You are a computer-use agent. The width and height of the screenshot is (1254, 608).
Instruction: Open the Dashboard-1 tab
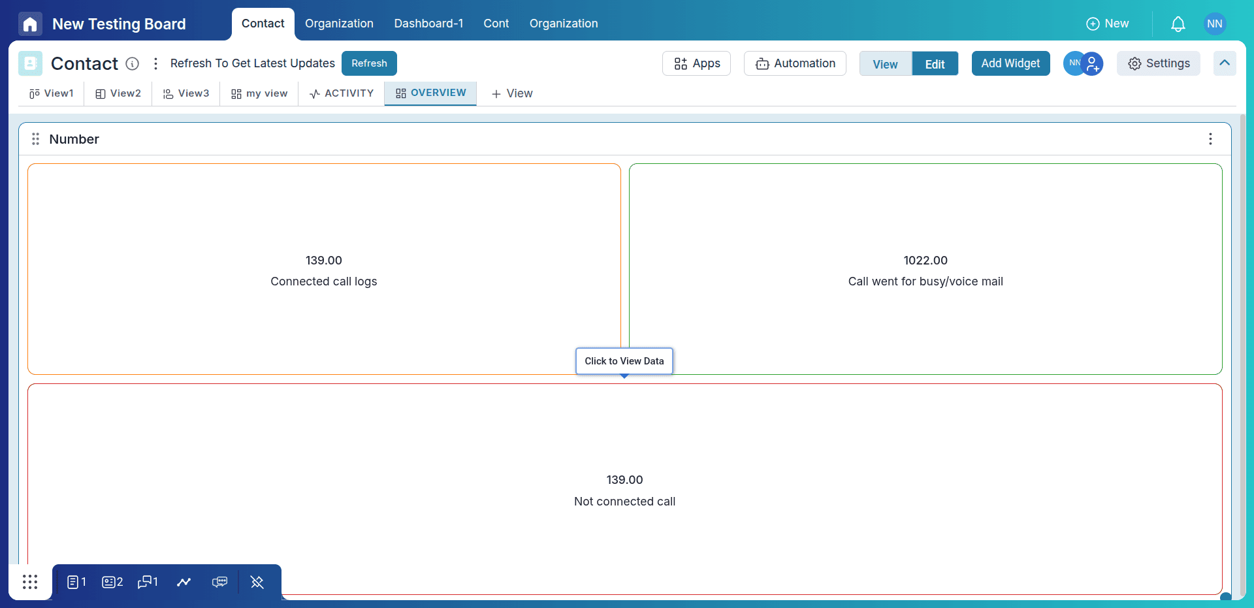pyautogui.click(x=428, y=24)
